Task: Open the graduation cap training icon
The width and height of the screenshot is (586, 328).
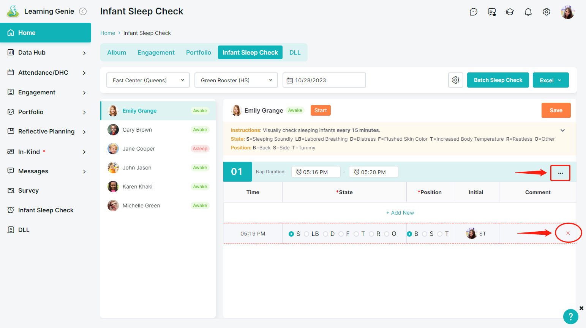Action: click(x=510, y=12)
